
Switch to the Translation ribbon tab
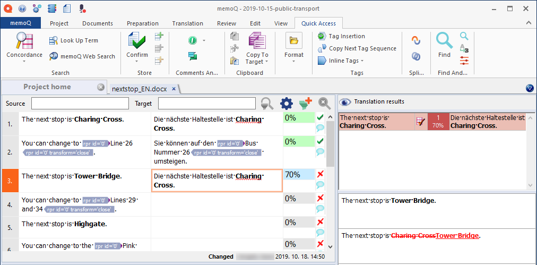pos(187,23)
